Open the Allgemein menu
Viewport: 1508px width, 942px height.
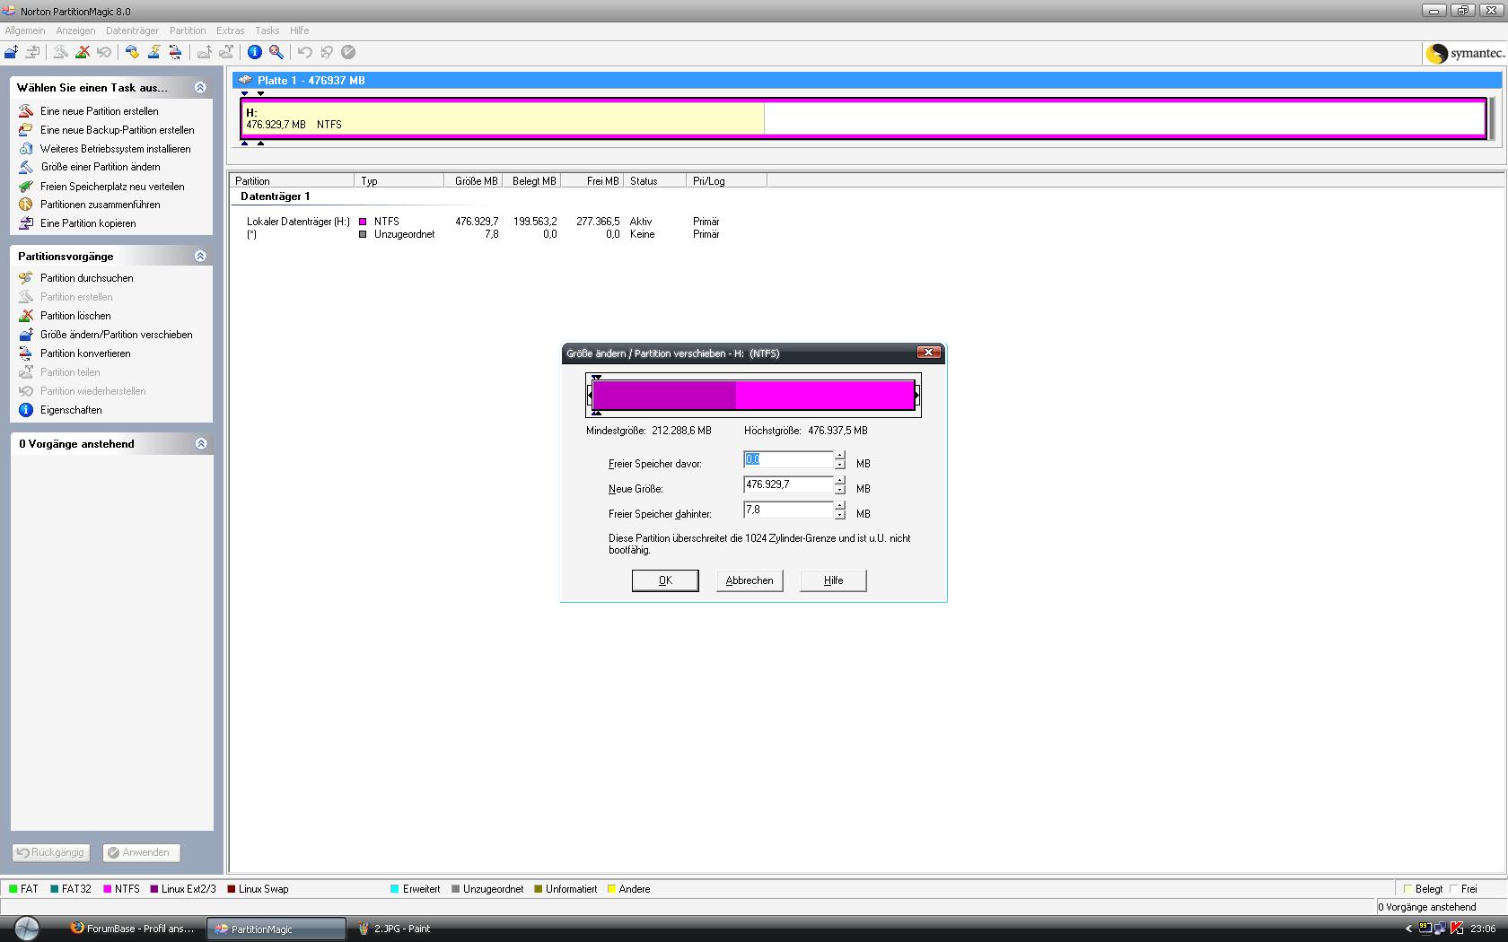click(x=25, y=31)
